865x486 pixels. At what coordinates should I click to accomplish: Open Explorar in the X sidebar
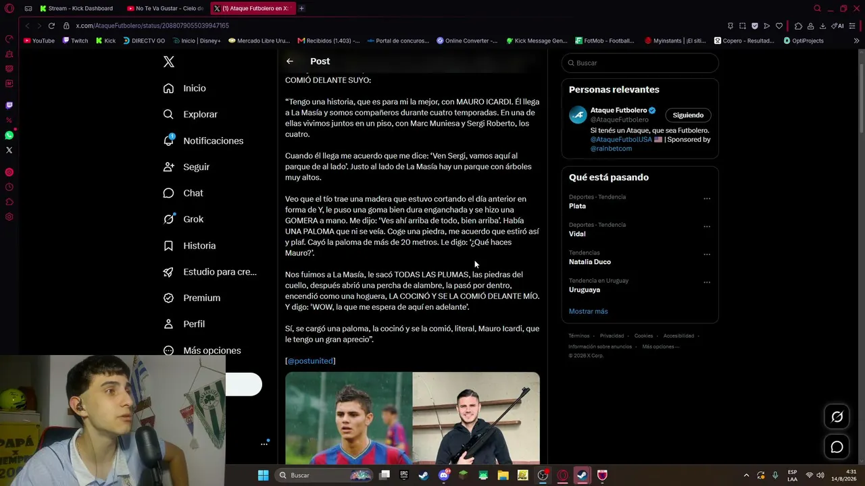pyautogui.click(x=190, y=115)
